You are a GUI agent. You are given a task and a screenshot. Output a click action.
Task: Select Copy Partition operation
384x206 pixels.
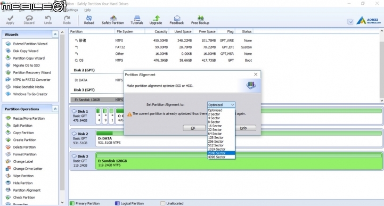tap(23, 133)
